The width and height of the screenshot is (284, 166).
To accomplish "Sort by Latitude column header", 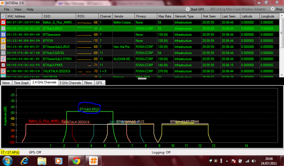I will tap(250, 16).
